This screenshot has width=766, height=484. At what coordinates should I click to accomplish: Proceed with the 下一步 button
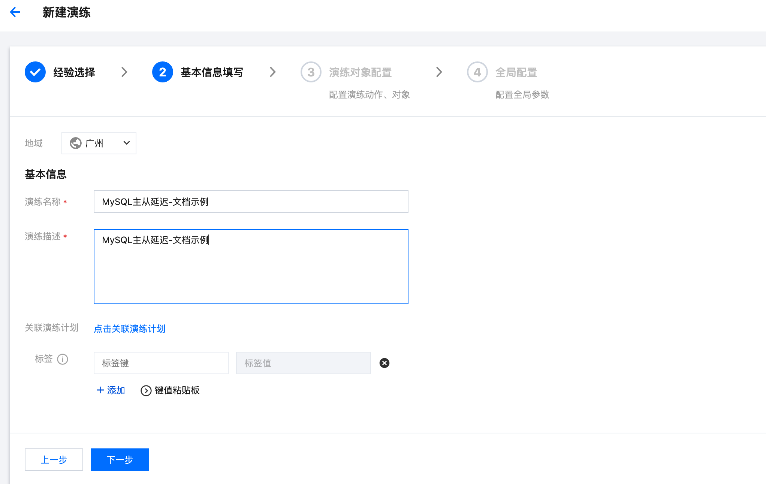(x=120, y=460)
